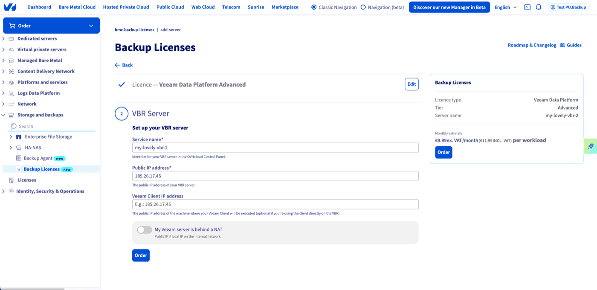
Task: Open the Dashboard menu
Action: (39, 7)
